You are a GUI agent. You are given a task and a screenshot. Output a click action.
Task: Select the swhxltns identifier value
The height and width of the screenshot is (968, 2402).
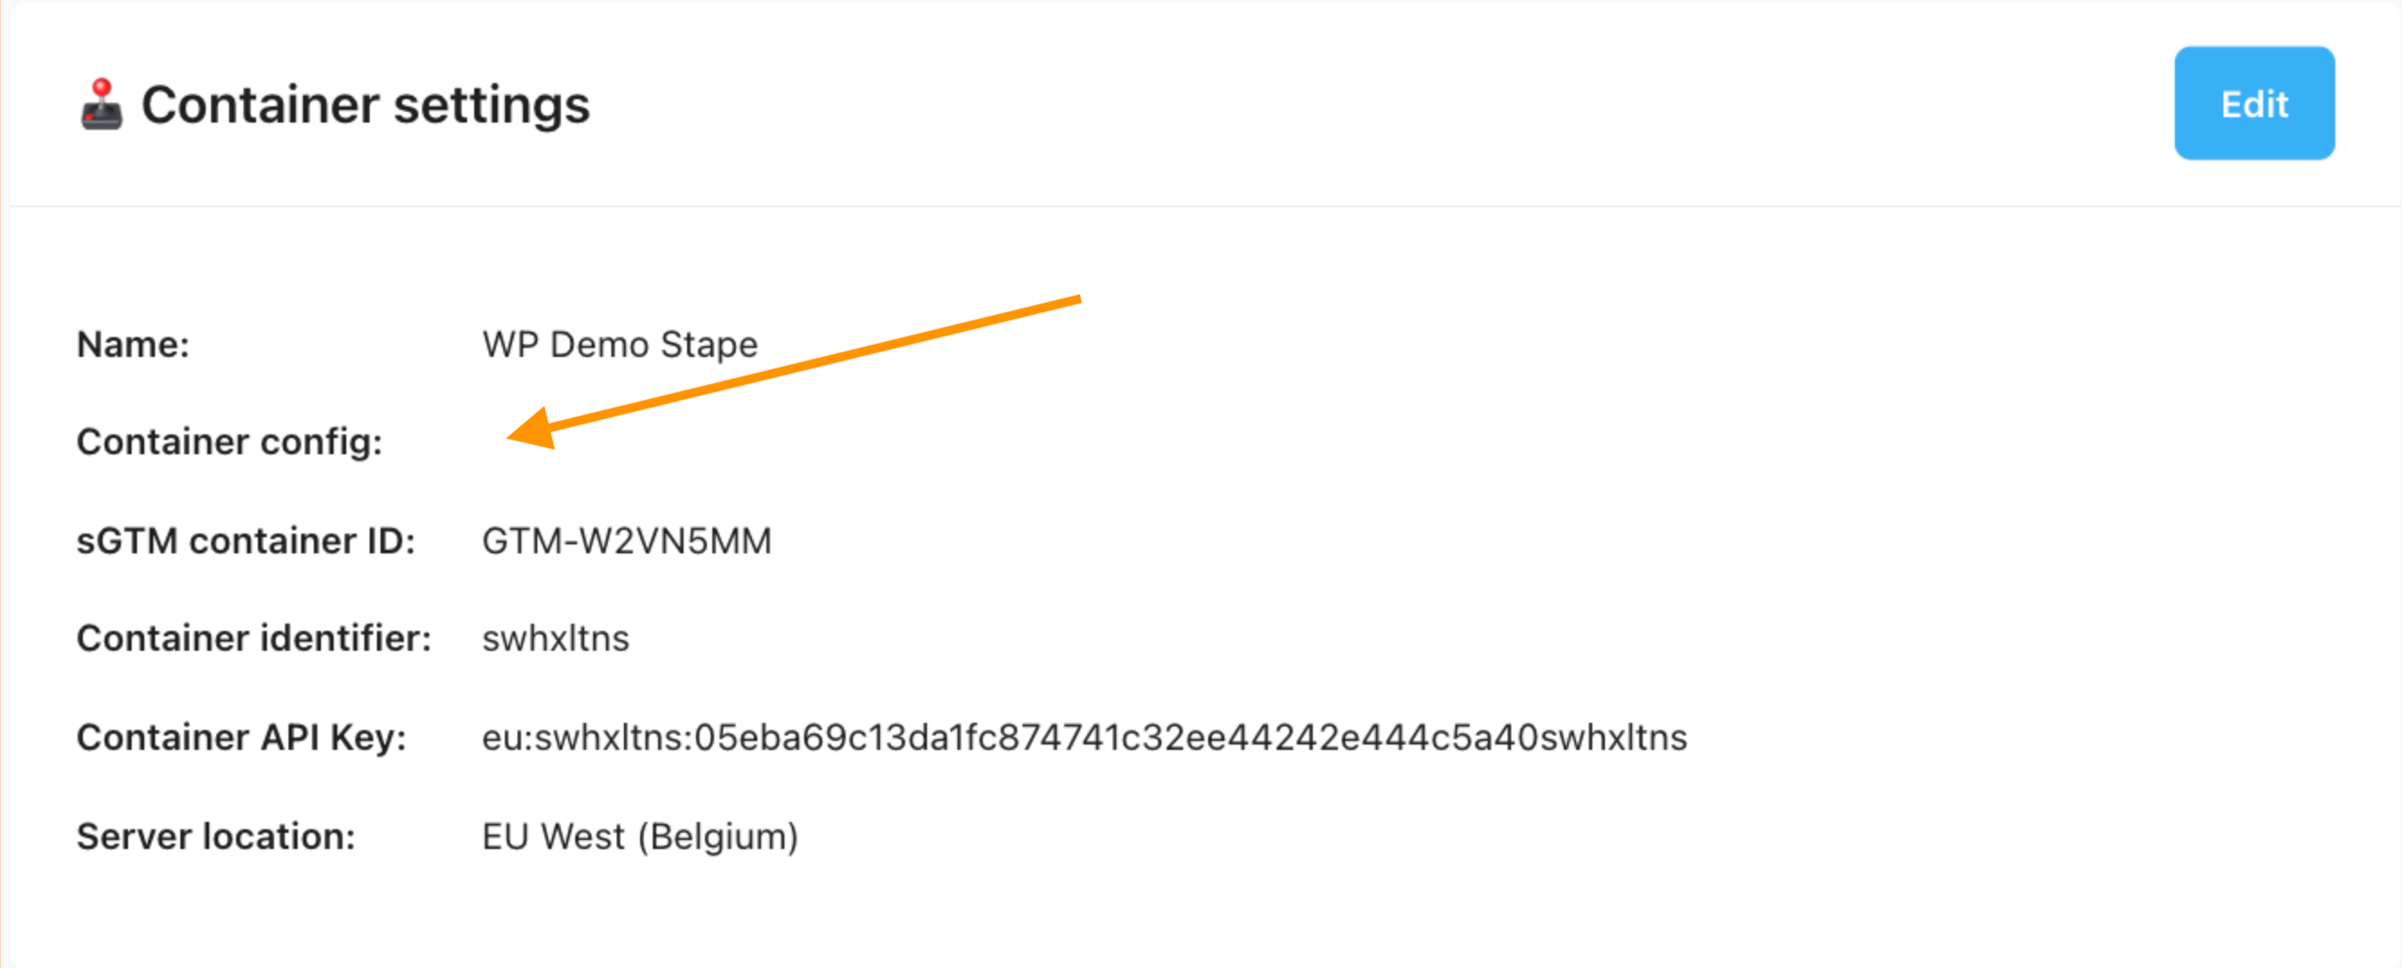coord(555,638)
